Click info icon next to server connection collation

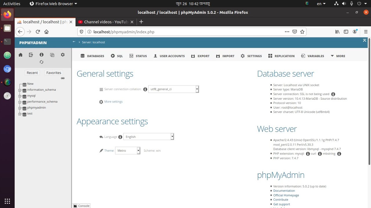pos(145,89)
